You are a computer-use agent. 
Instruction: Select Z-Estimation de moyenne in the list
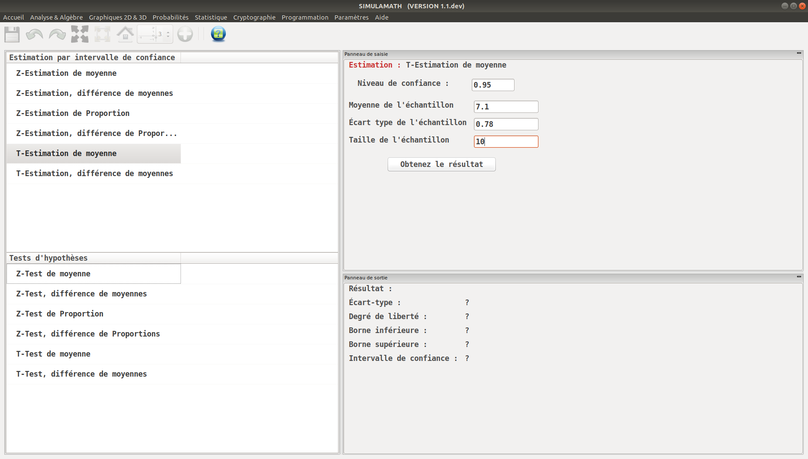coord(94,73)
